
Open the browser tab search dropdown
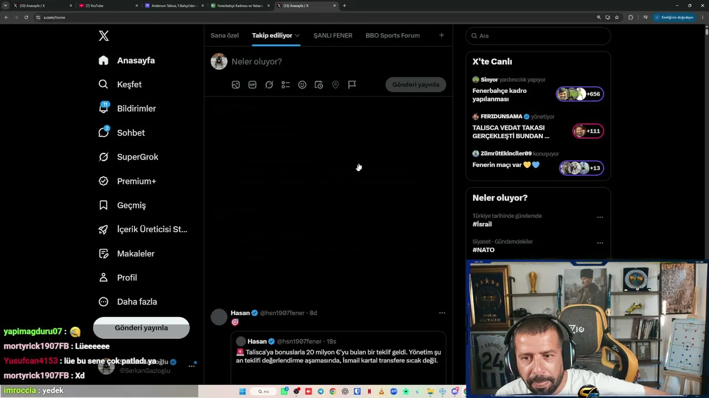click(5, 6)
